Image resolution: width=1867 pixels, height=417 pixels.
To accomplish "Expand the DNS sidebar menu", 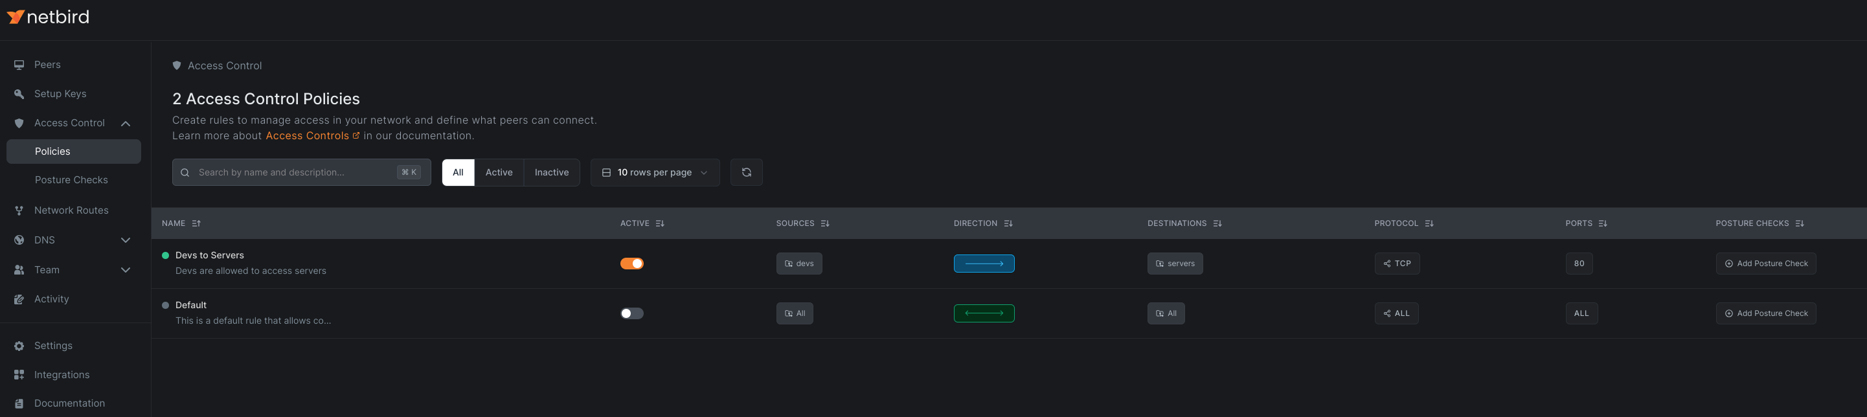I will click(126, 240).
